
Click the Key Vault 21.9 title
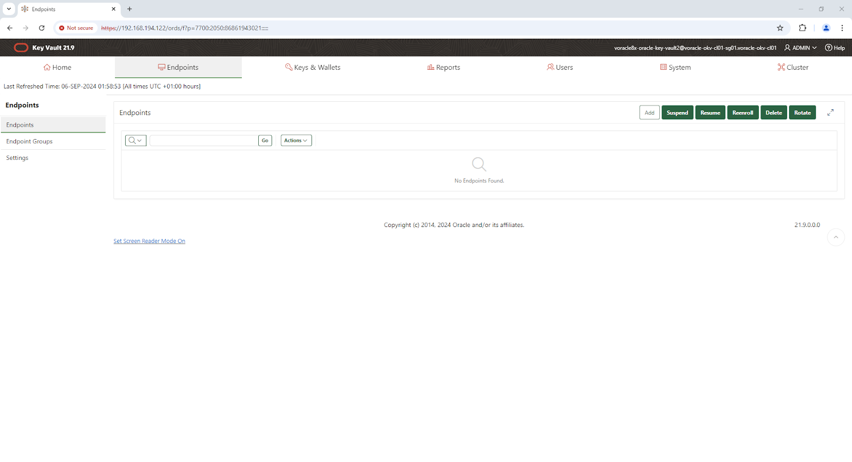(53, 47)
